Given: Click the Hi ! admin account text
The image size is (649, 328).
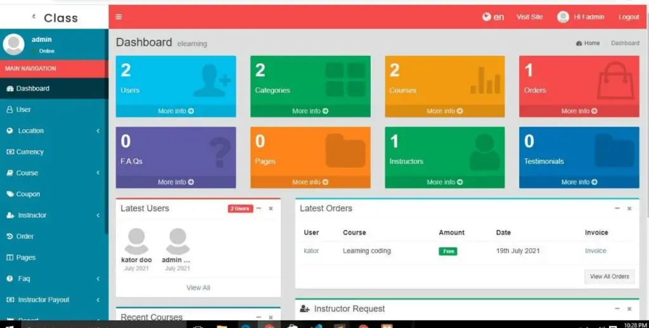Looking at the screenshot, I should pos(589,17).
